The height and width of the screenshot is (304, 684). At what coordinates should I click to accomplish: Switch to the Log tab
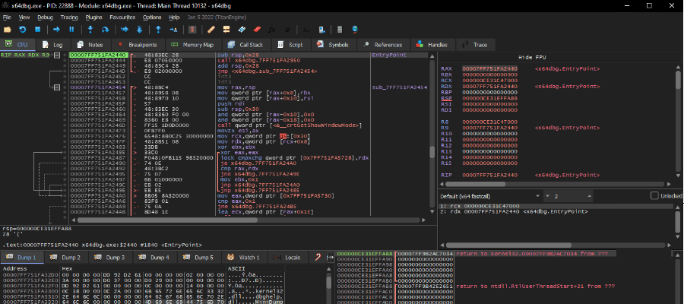[52, 45]
